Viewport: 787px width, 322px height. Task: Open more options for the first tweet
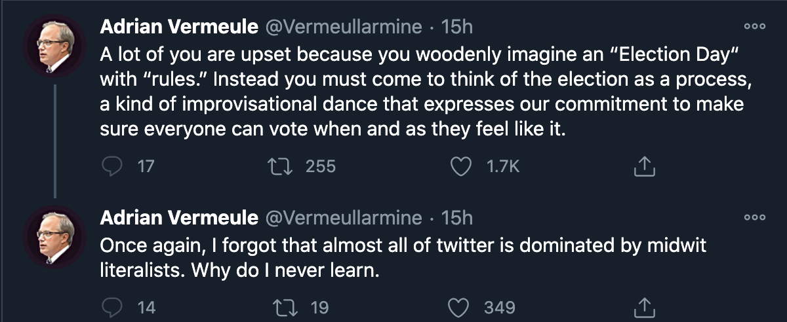[754, 27]
